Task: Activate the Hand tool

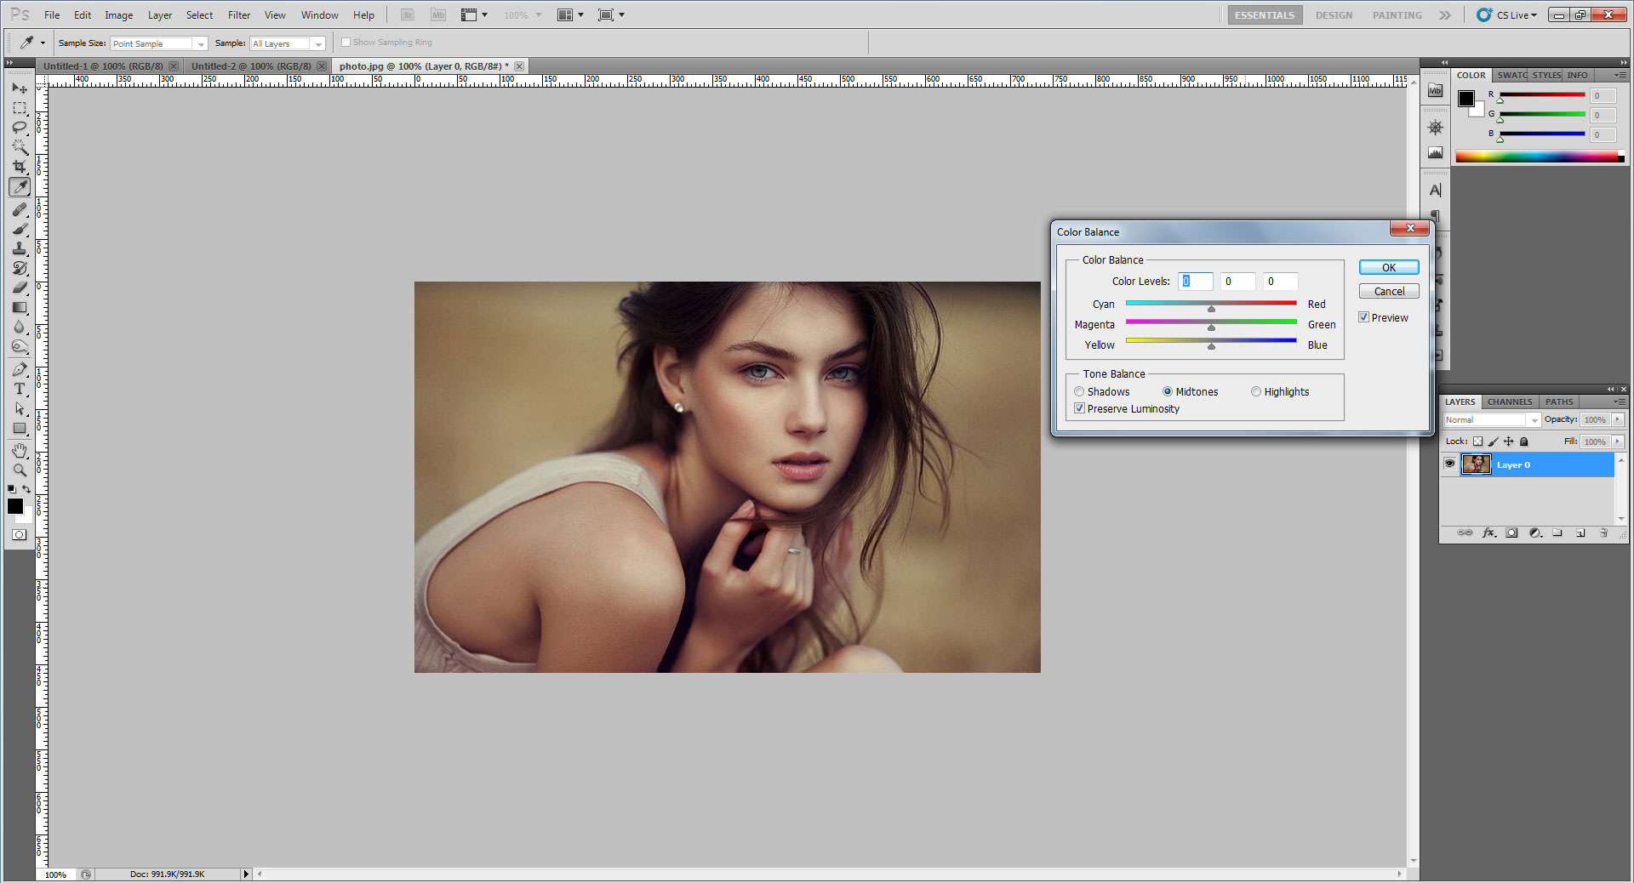Action: (20, 450)
